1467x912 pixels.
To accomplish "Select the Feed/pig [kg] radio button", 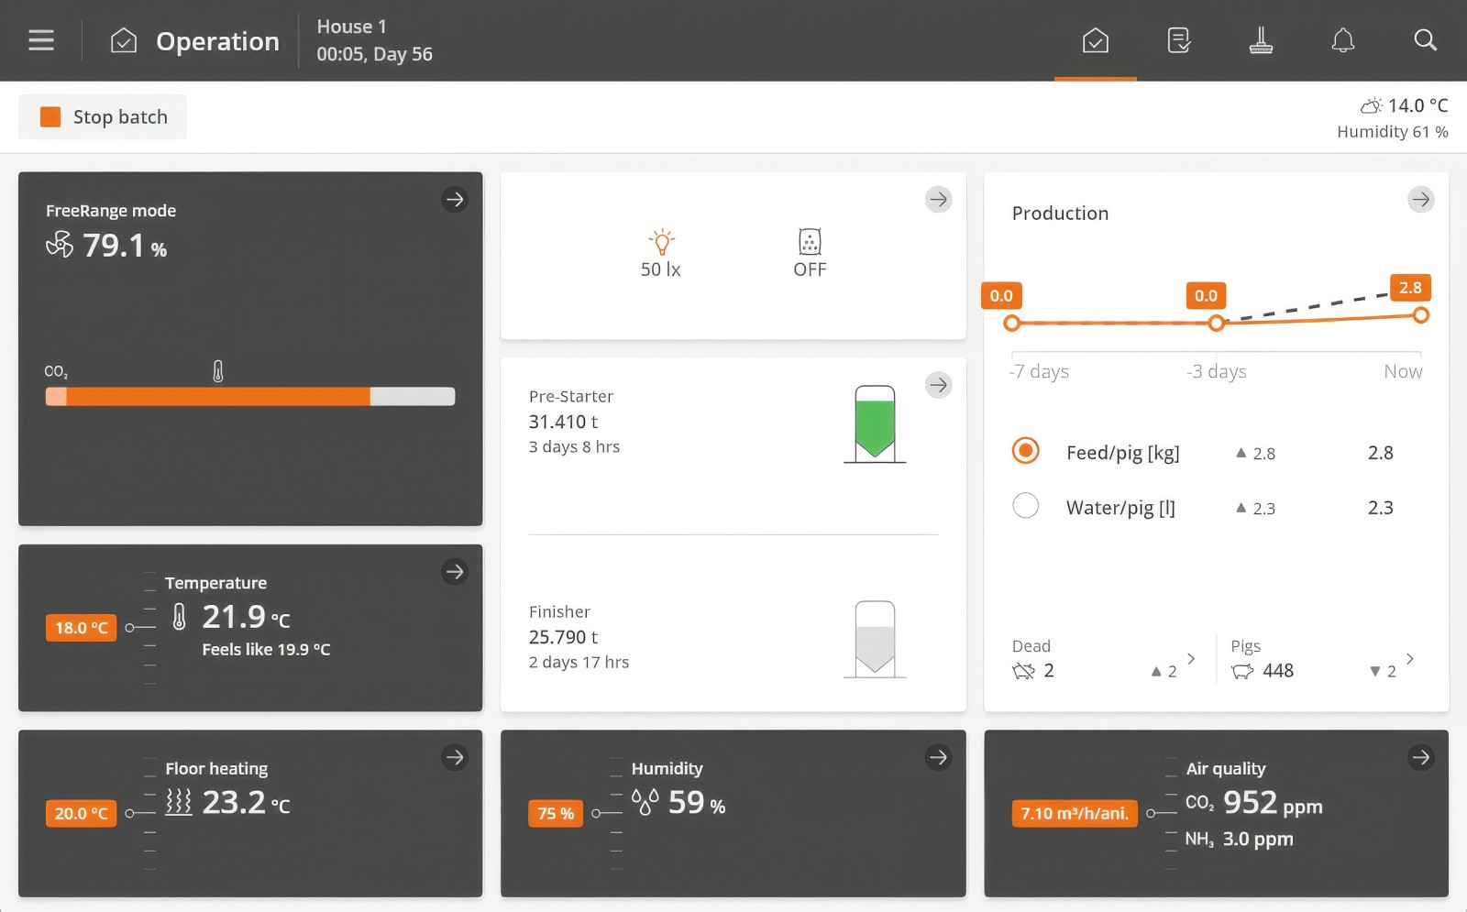I will click(x=1026, y=451).
